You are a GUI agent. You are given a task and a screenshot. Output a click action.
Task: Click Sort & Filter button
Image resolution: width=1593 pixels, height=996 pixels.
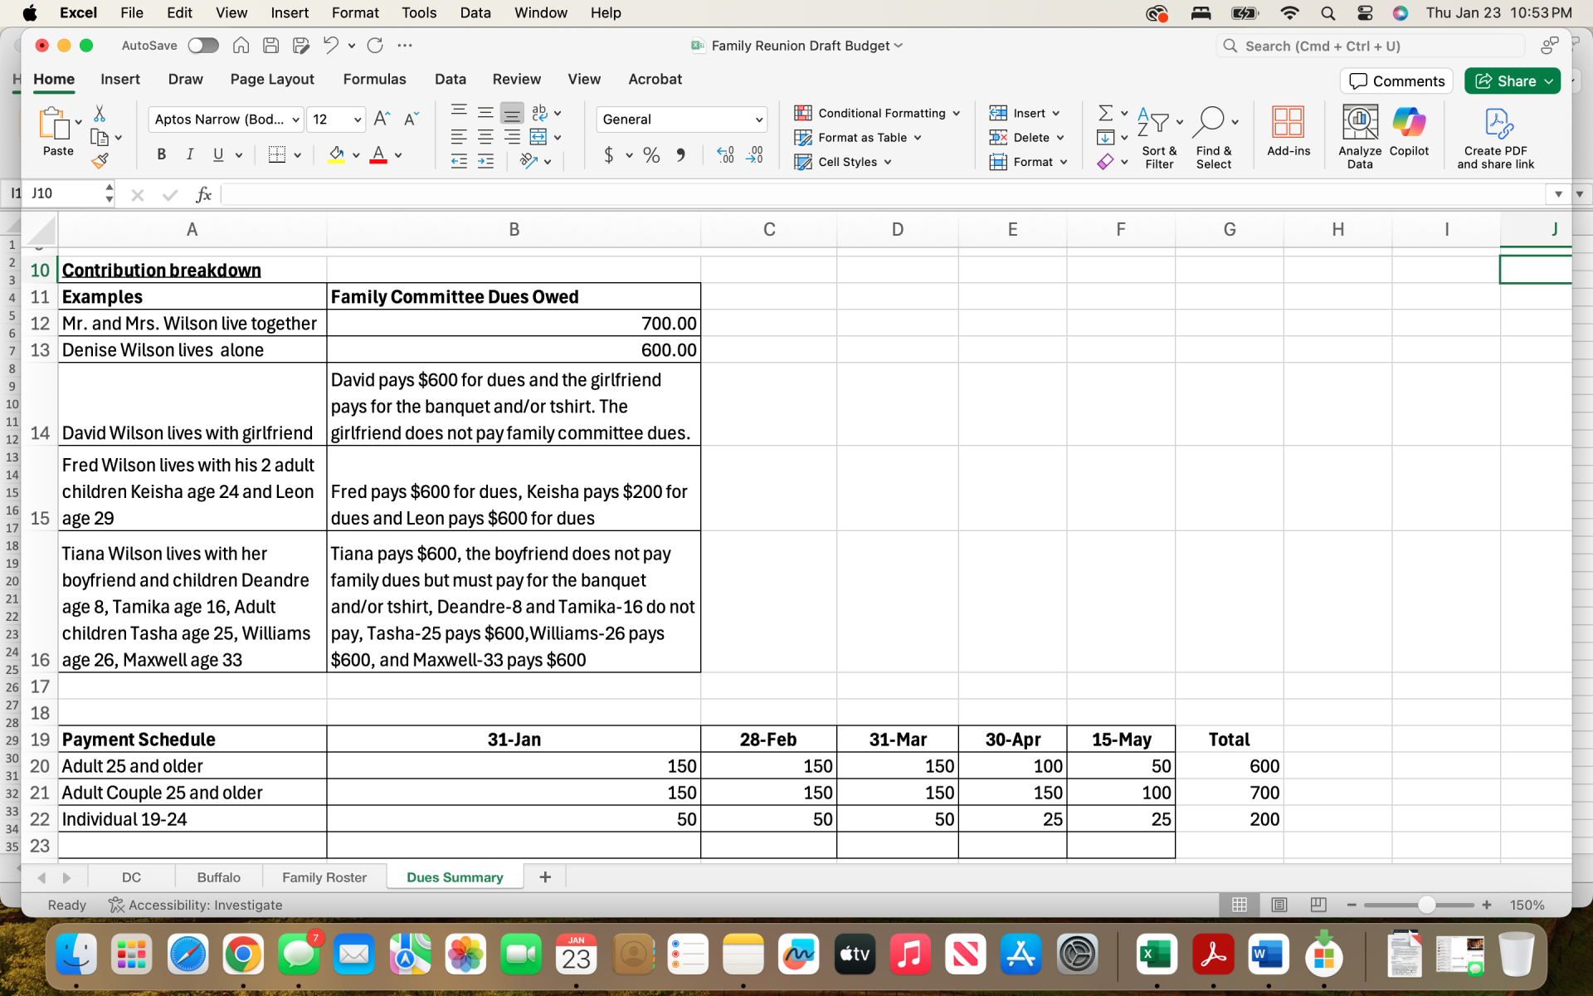click(1159, 137)
